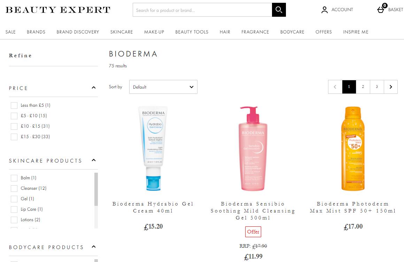Open Bioderma Hydrabio Gel Cream image
Image resolution: width=404 pixels, height=262 pixels.
click(x=153, y=148)
